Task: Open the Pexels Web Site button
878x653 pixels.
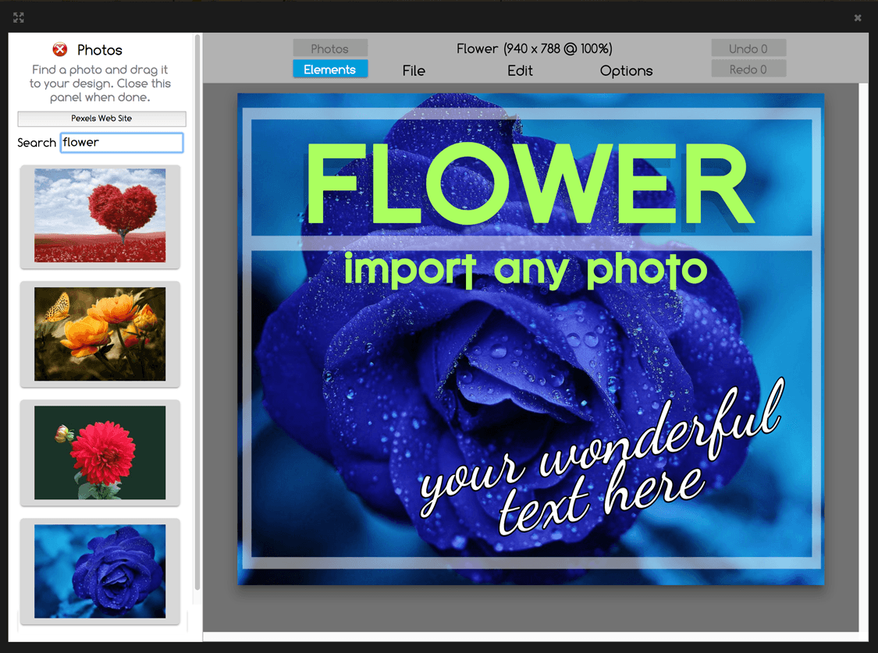Action: tap(101, 119)
